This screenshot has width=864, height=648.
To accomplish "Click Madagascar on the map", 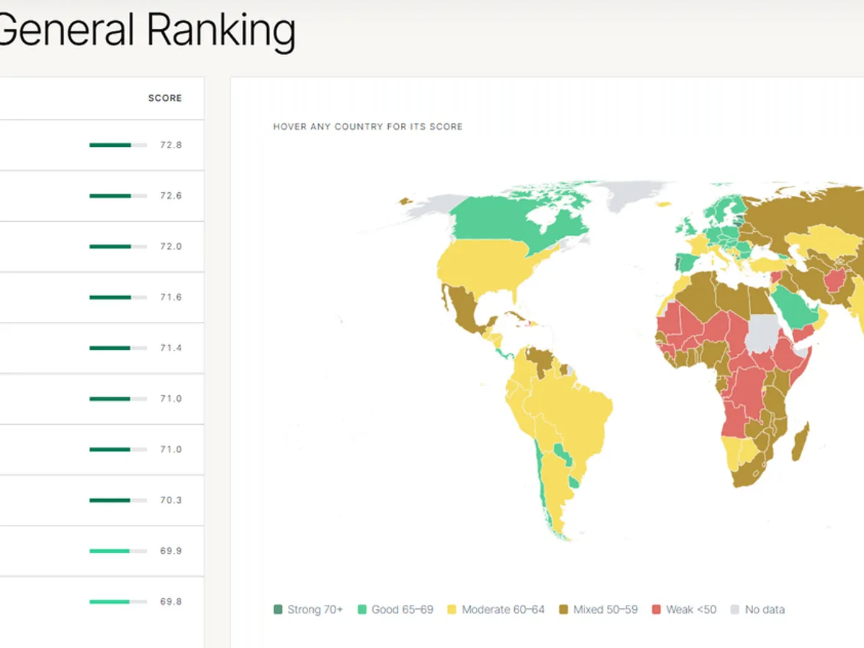I will tap(800, 444).
